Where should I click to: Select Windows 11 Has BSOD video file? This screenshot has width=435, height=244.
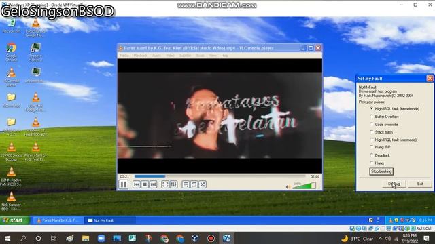[35, 127]
